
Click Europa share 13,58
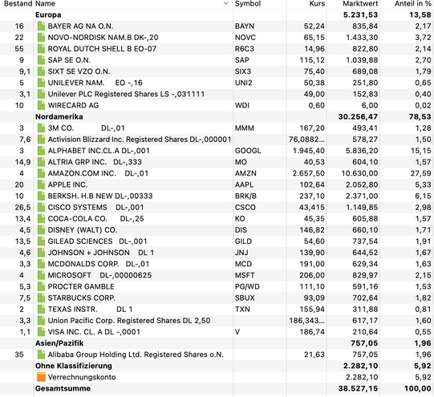[x=420, y=15]
